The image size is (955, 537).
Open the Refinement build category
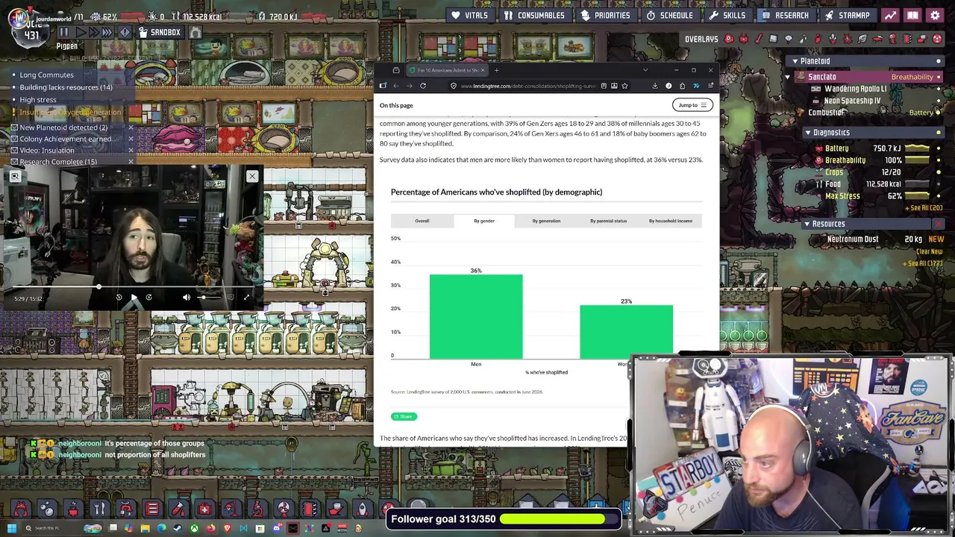178,509
